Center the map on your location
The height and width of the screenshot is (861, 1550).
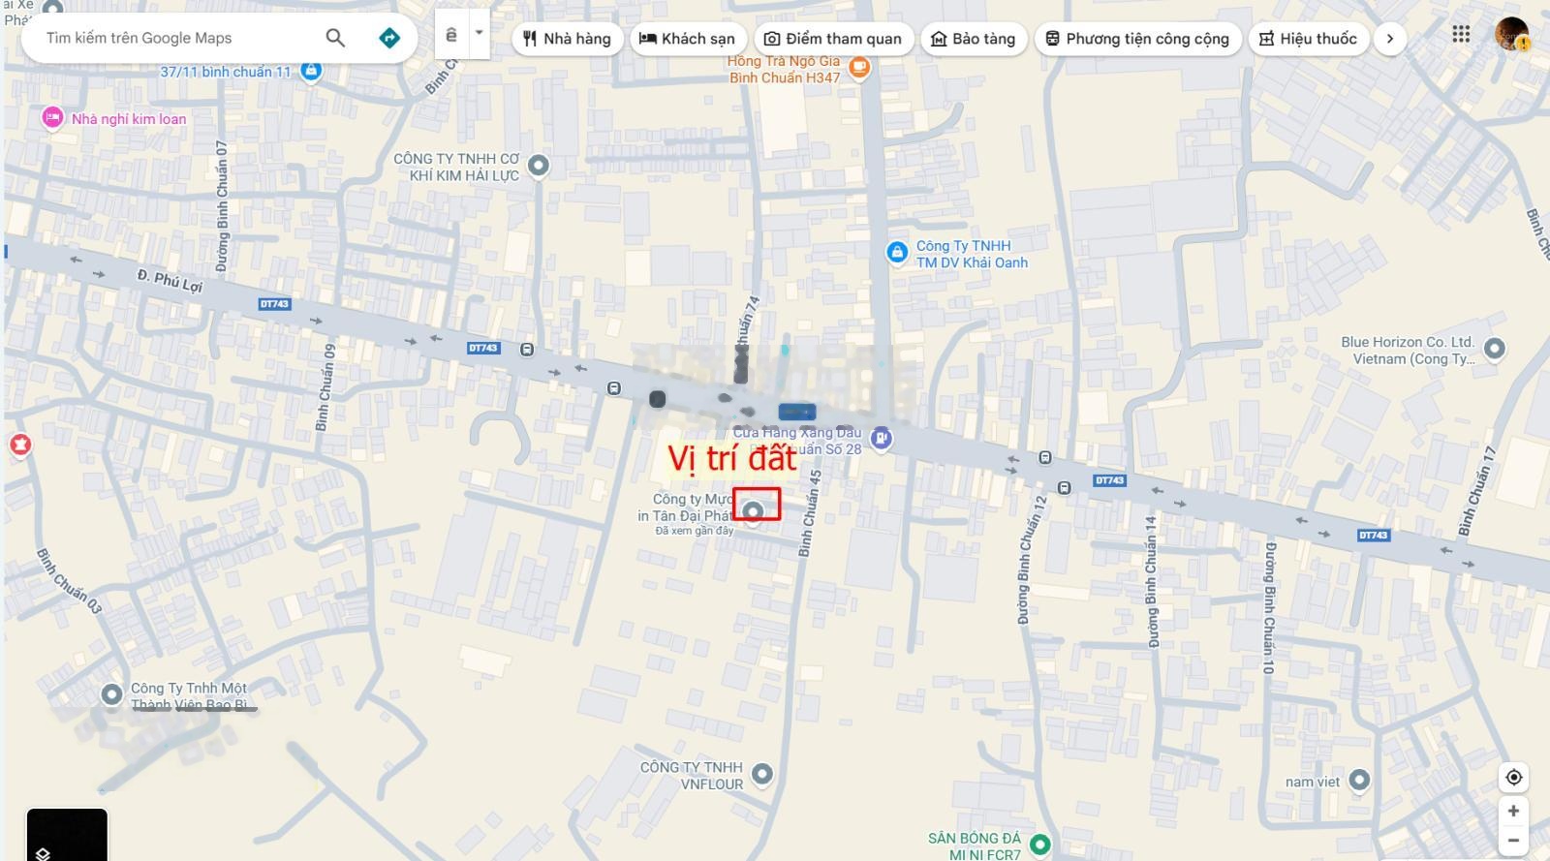click(1513, 777)
